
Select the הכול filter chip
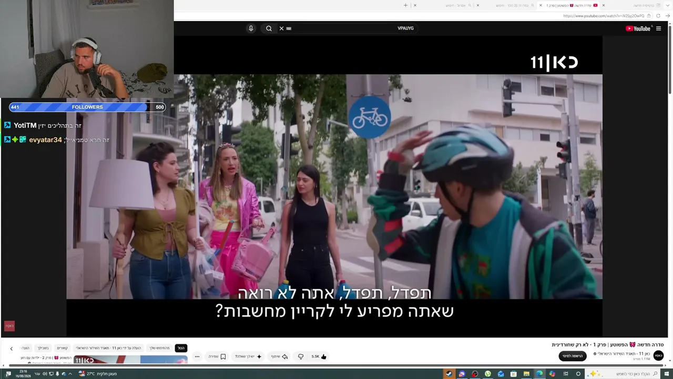(x=181, y=348)
